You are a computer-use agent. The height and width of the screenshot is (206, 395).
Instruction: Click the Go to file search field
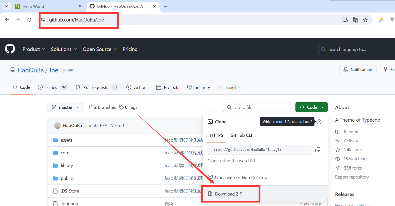(257, 107)
